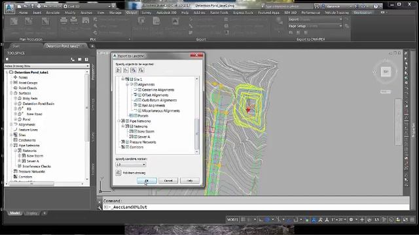Expand Detention Pond Basin surface in Toolspace
The height and width of the screenshot is (235, 419).
tap(16, 104)
